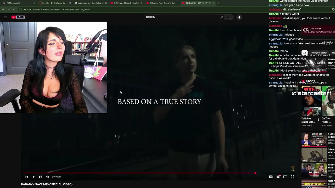Play the paused music video
This screenshot has width=335, height=188.
[33, 177]
